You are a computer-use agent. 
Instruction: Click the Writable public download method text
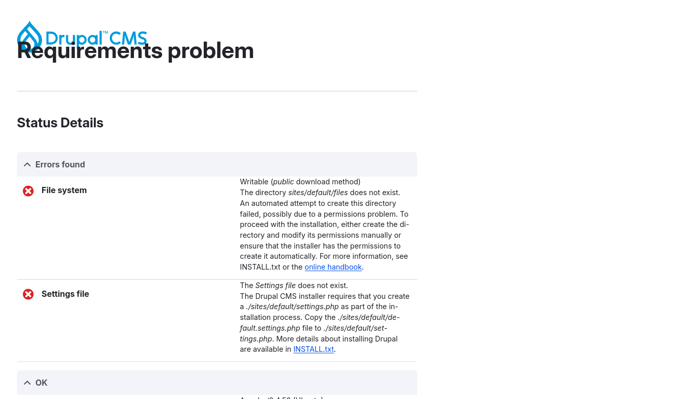[x=300, y=182]
